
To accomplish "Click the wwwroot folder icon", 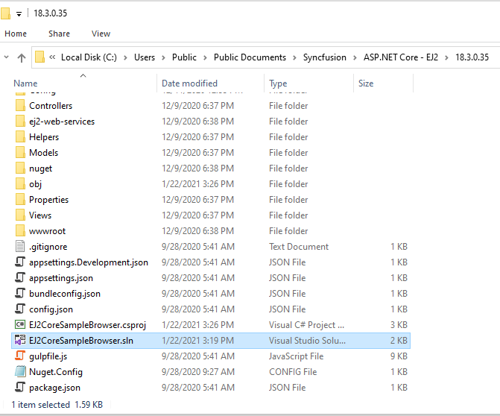I will [x=20, y=230].
